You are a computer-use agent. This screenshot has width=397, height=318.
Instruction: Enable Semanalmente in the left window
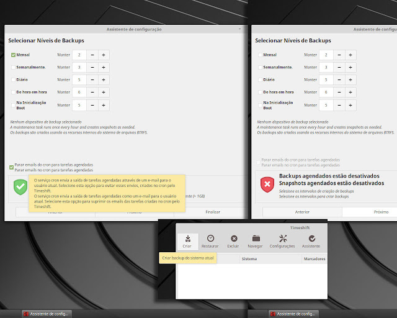coord(13,67)
